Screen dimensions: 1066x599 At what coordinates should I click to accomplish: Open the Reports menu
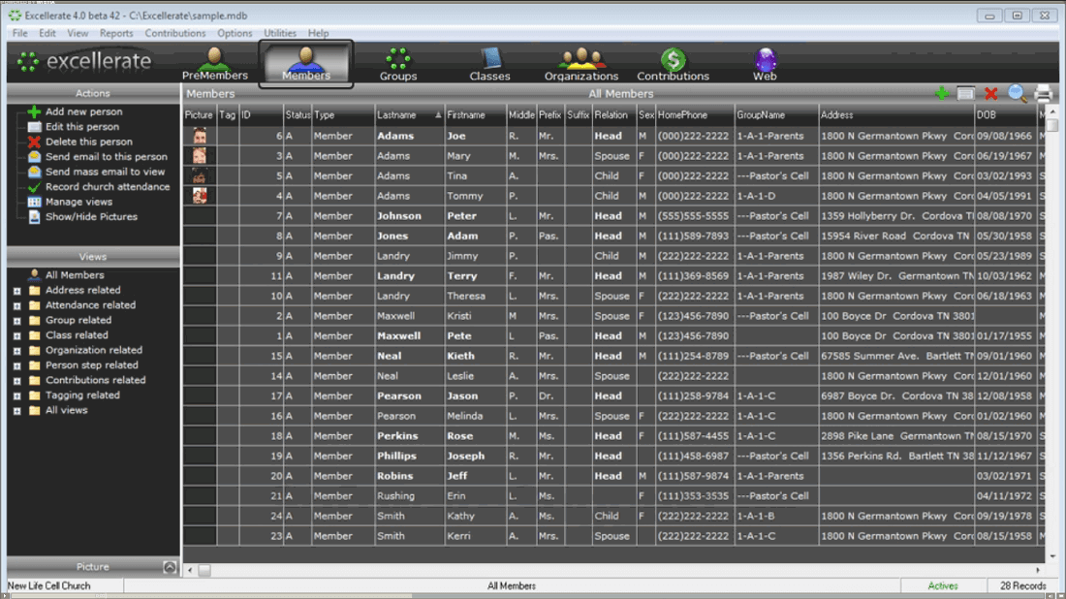tap(116, 32)
